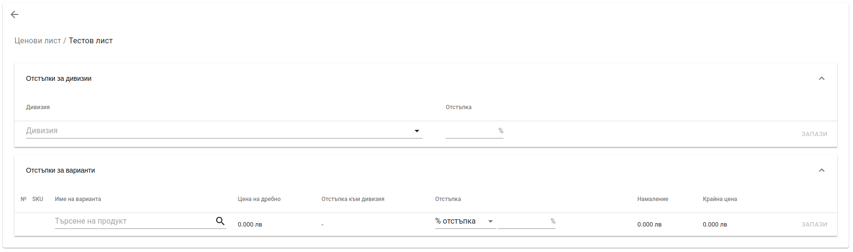This screenshot has width=853, height=252.
Task: Click ЗАПАЗИ in the variants row
Action: (x=814, y=225)
